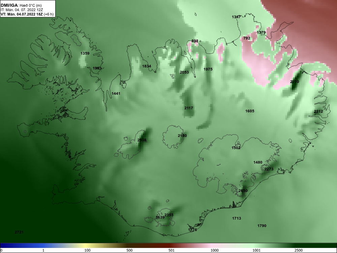This screenshot has width=337, height=253.
Task: Click the 1975 value label
Action: point(208,69)
